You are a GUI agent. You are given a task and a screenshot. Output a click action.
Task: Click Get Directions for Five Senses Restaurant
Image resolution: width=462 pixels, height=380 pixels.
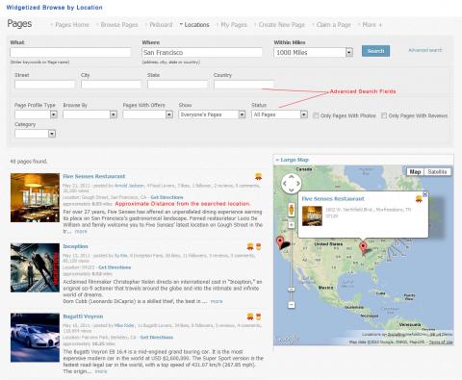[167, 197]
